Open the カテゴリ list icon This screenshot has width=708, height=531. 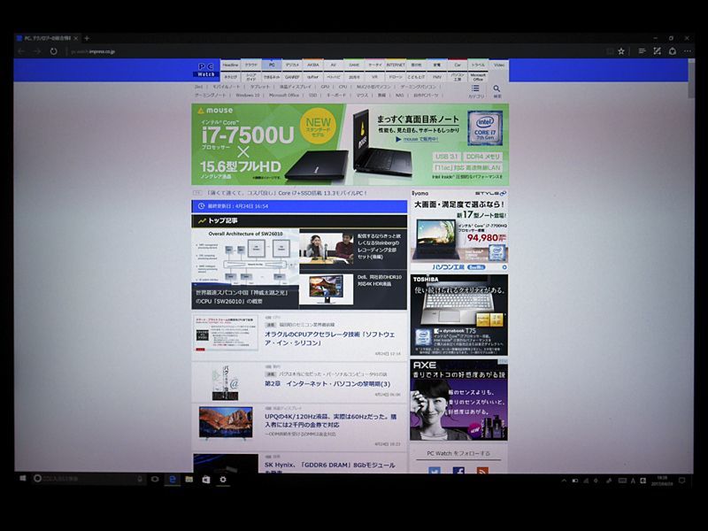(475, 91)
